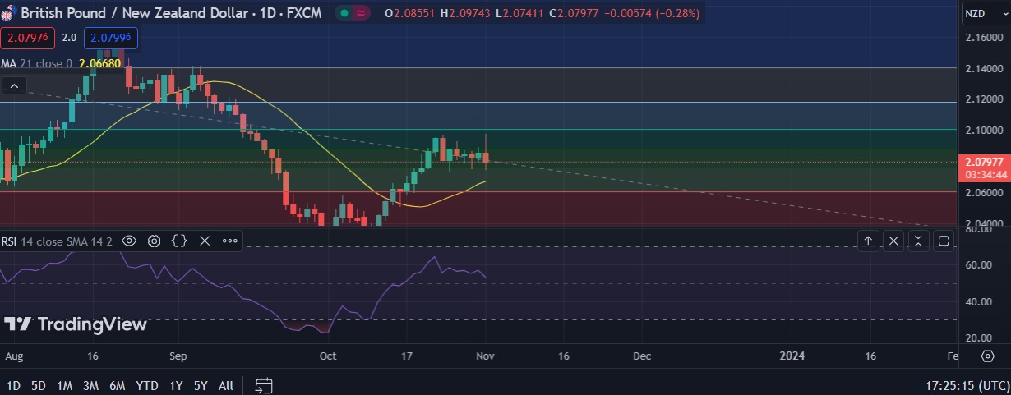1011x395 pixels.
Task: Select the 3M time range
Action: pyautogui.click(x=91, y=385)
